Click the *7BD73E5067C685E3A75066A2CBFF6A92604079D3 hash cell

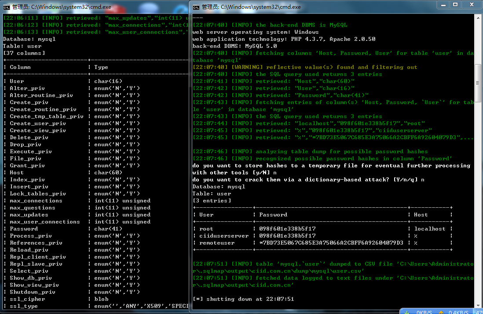click(x=331, y=243)
